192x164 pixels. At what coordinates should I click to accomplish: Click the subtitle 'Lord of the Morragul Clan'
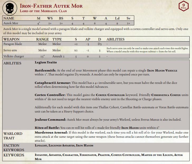pos(43,11)
